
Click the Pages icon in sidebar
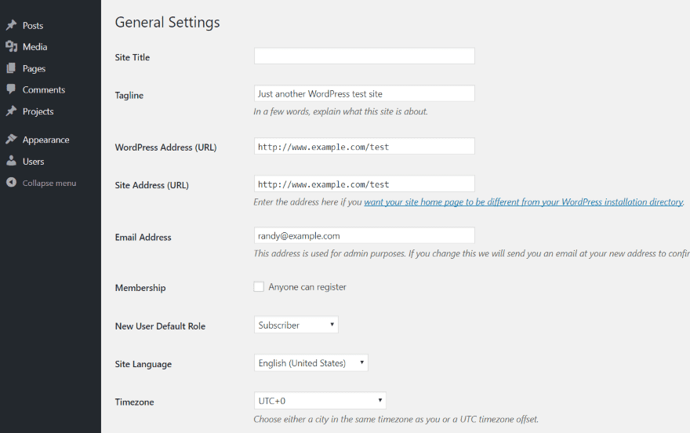pyautogui.click(x=12, y=68)
